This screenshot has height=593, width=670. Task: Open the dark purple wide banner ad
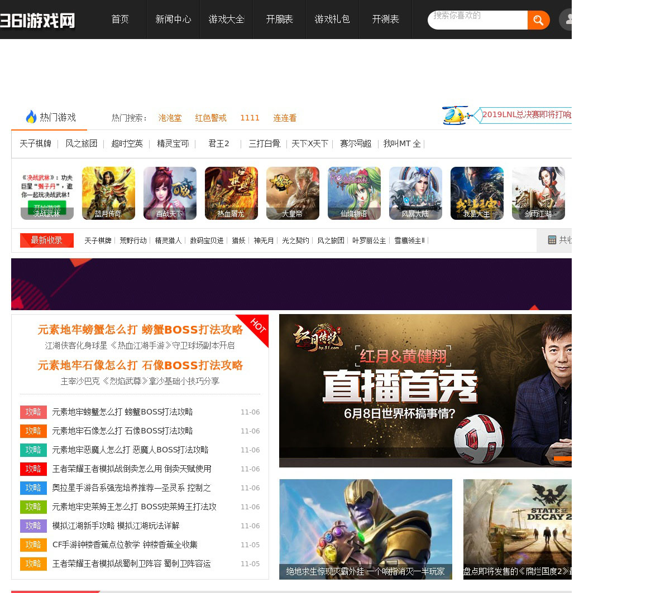(291, 284)
